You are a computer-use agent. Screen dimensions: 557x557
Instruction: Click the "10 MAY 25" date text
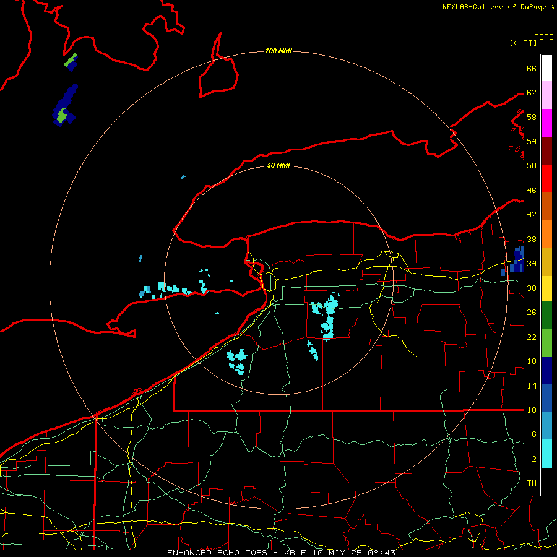click(x=338, y=553)
